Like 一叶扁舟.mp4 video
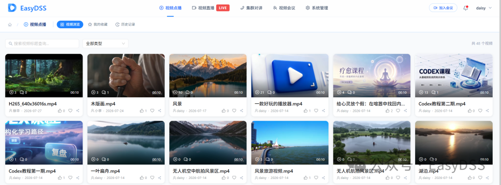The width and height of the screenshot is (501, 185). (x=142, y=178)
